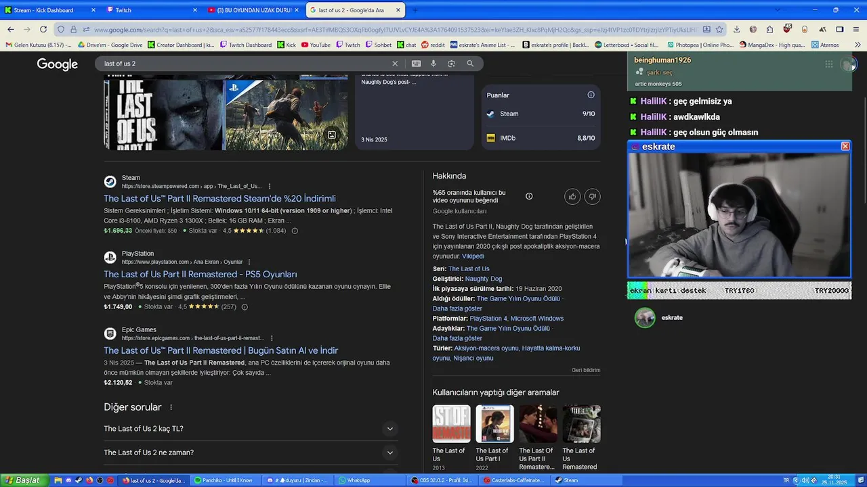Click Geri bildirim feedback link

click(586, 370)
